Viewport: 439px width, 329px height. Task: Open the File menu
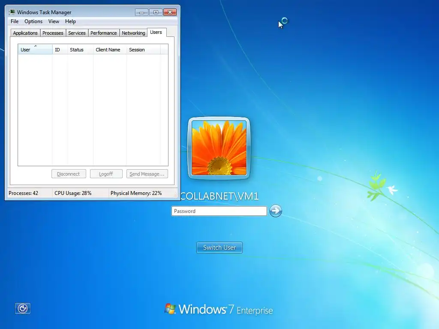(x=15, y=21)
